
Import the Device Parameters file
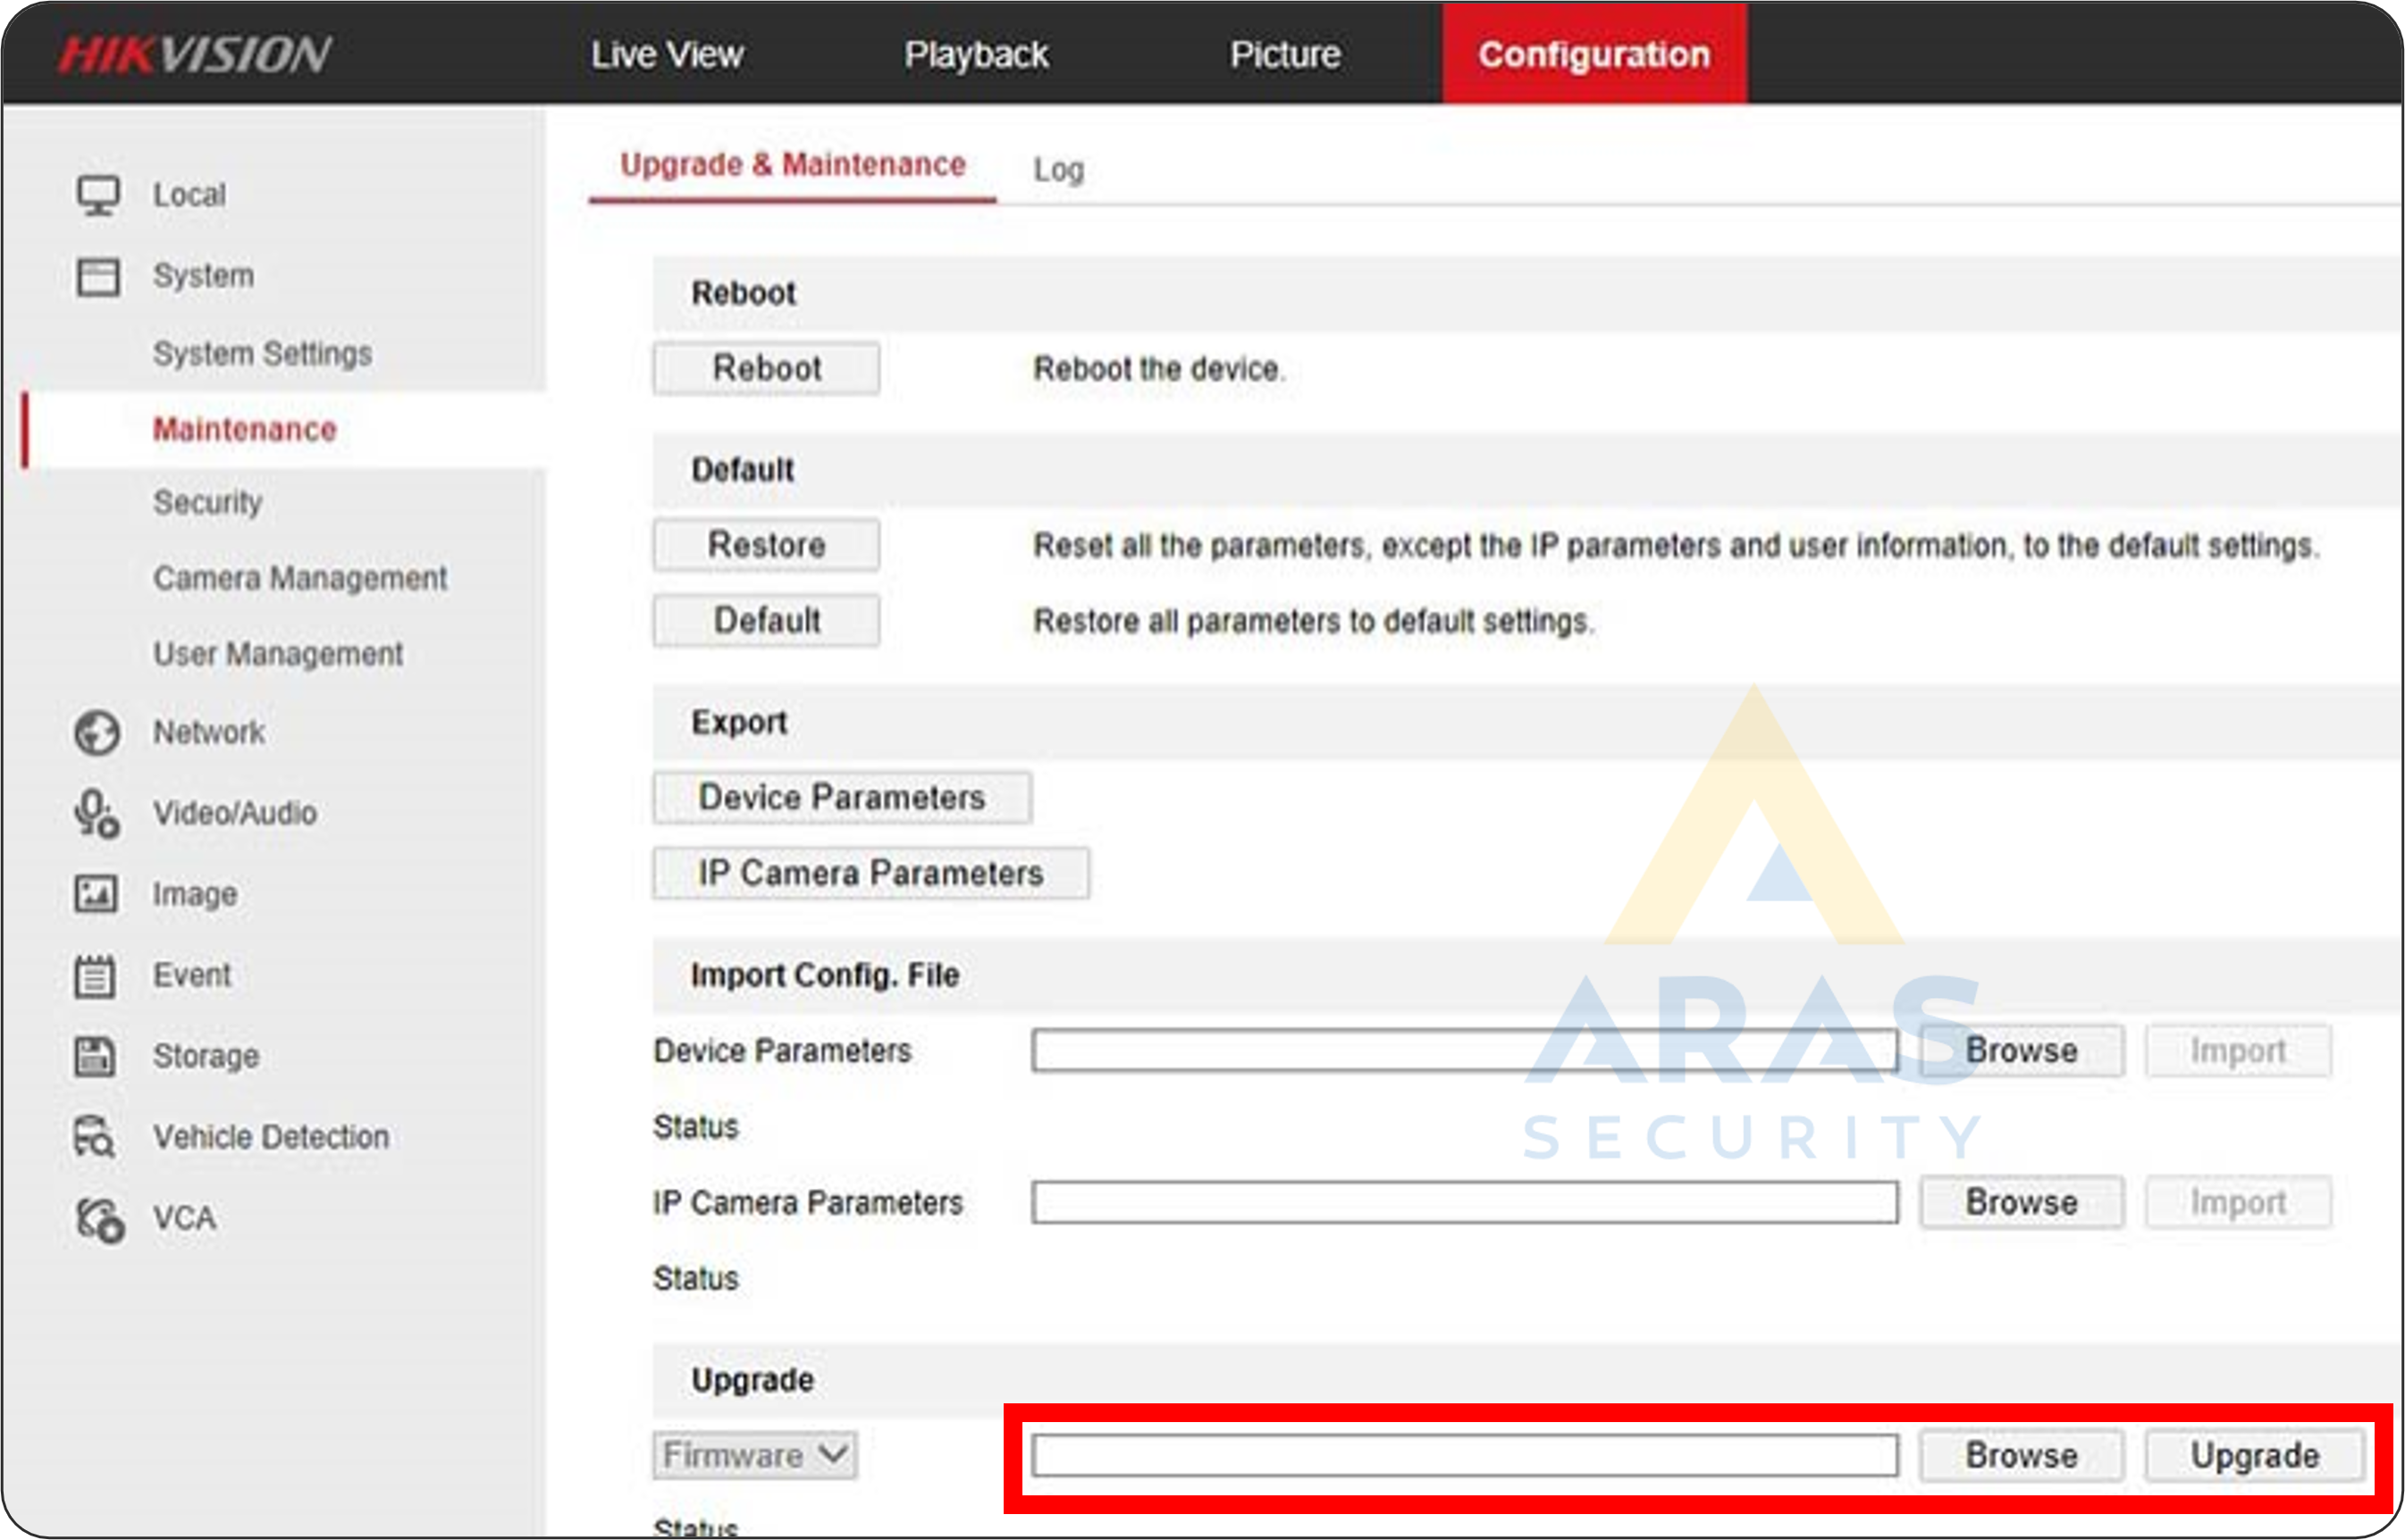pyautogui.click(x=2239, y=1051)
